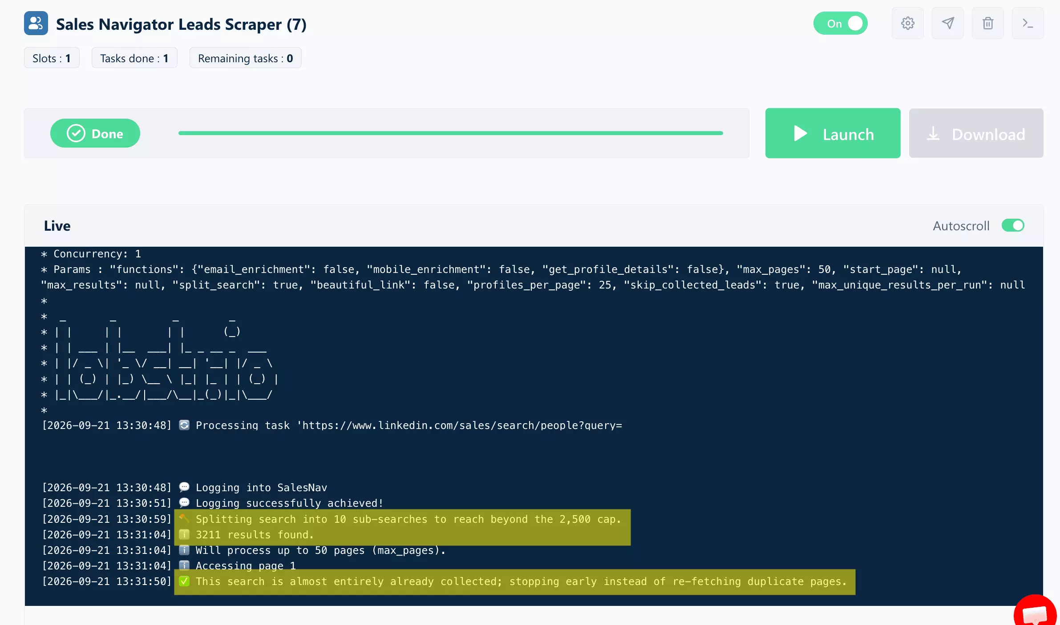1060x625 pixels.
Task: Click the Accessing page 1 log line
Action: (x=169, y=566)
